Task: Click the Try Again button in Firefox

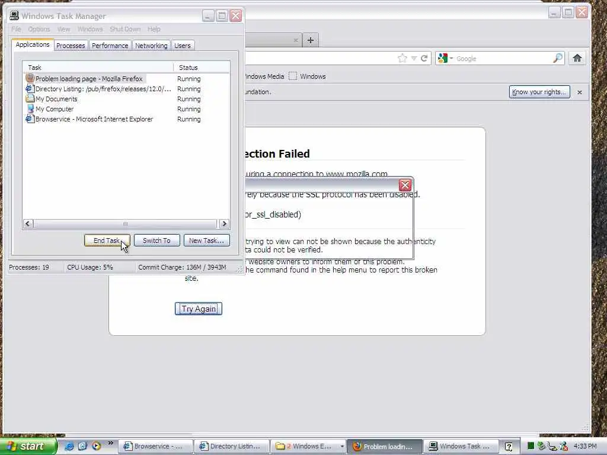Action: point(198,309)
